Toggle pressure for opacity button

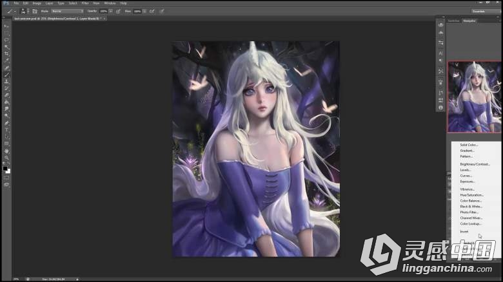coord(118,11)
